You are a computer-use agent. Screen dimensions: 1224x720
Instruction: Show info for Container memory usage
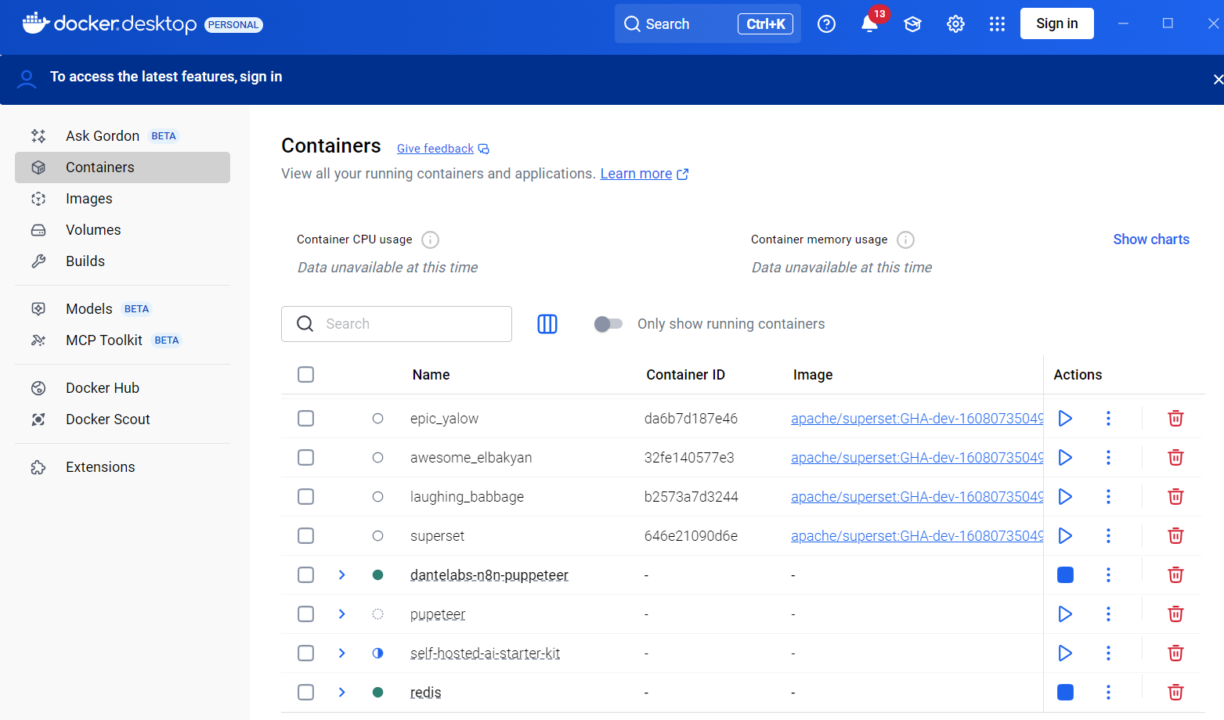point(905,239)
